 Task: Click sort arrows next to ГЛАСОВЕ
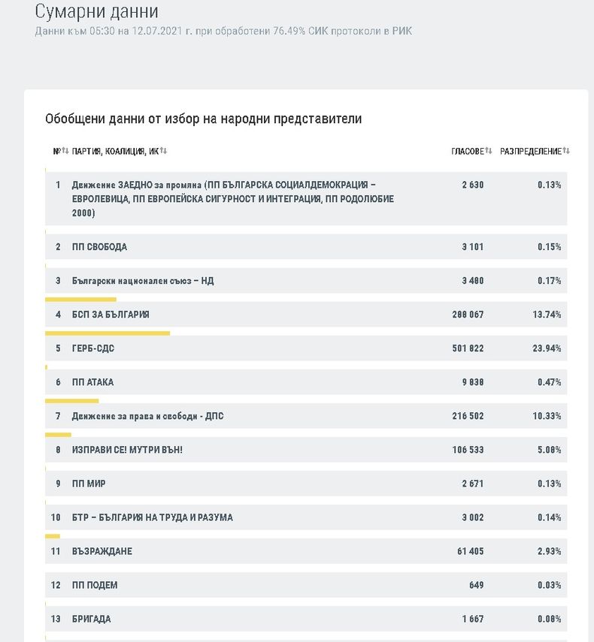(x=489, y=151)
